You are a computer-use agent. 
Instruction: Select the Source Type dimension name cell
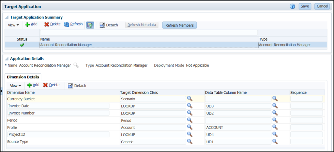63,142
